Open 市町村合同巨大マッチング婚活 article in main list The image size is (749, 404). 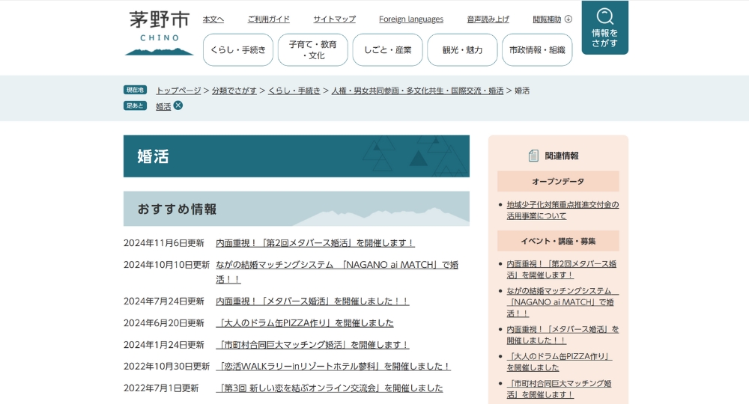tap(312, 345)
